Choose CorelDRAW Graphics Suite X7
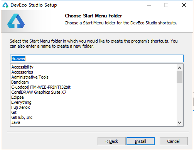The width and height of the screenshot is (194, 151). 39,92
